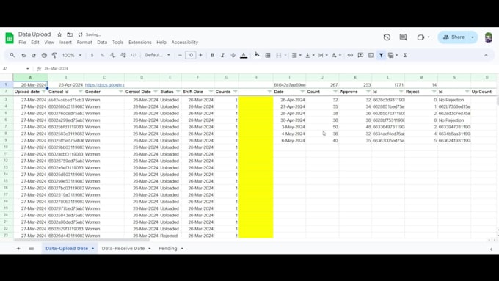Open the docs.google link in C1
The image size is (499, 281).
(x=104, y=85)
